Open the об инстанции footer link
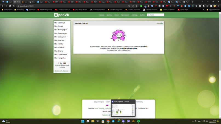Screen dimensions: 221x124 tap(99, 102)
